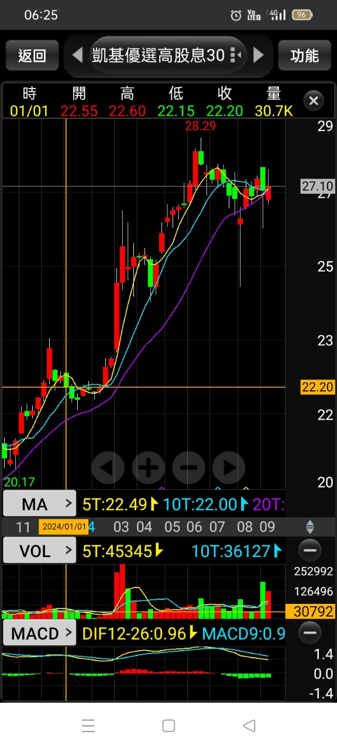Zoom out chart with minus overlay button
This screenshot has height=749, width=337.
coord(189,468)
